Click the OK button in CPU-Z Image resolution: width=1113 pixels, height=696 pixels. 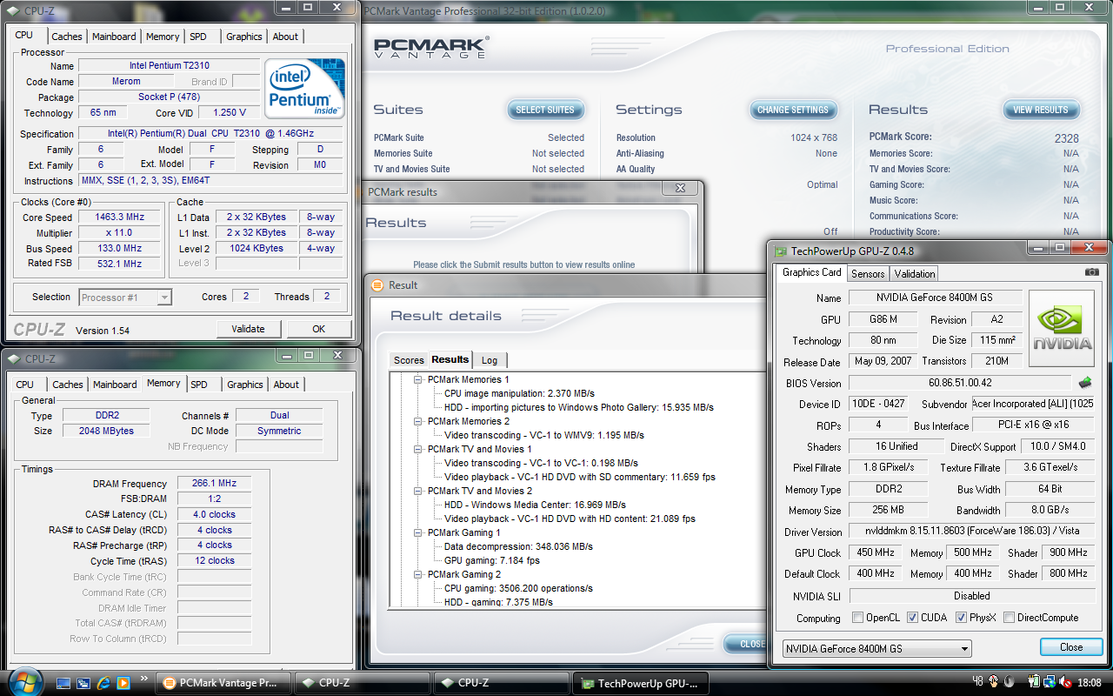318,329
